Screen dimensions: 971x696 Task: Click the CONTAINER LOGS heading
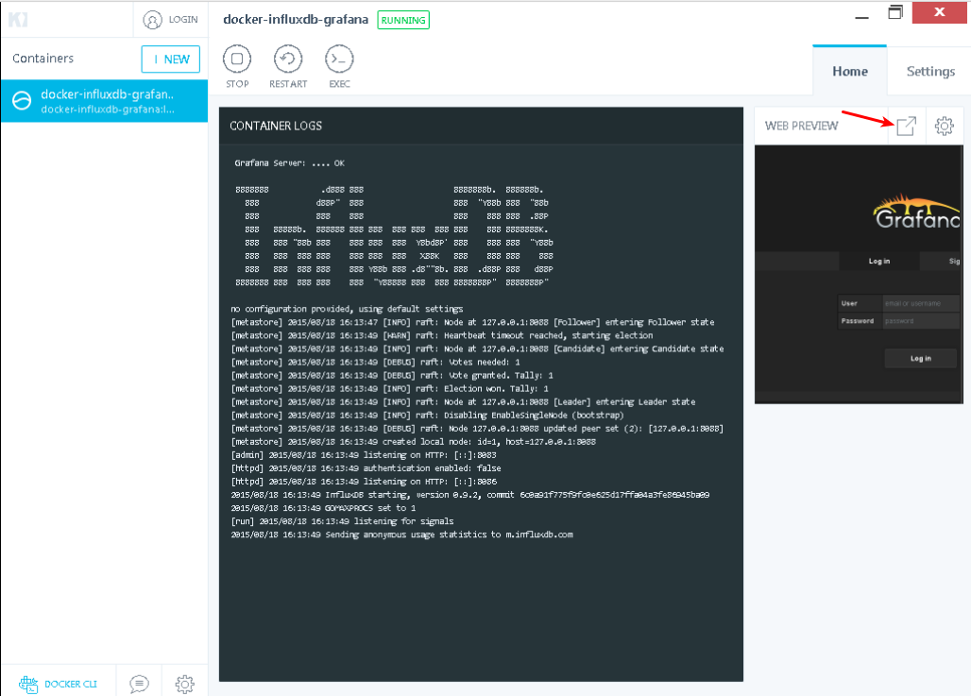coord(276,126)
